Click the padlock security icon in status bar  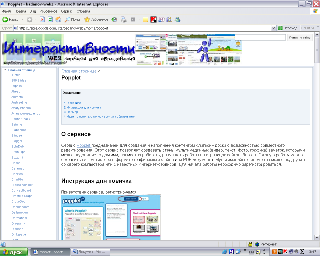click(250, 244)
